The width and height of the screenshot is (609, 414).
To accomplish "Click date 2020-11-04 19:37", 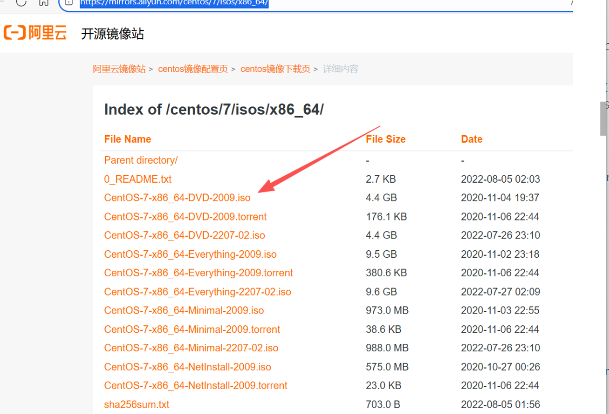I will click(500, 198).
